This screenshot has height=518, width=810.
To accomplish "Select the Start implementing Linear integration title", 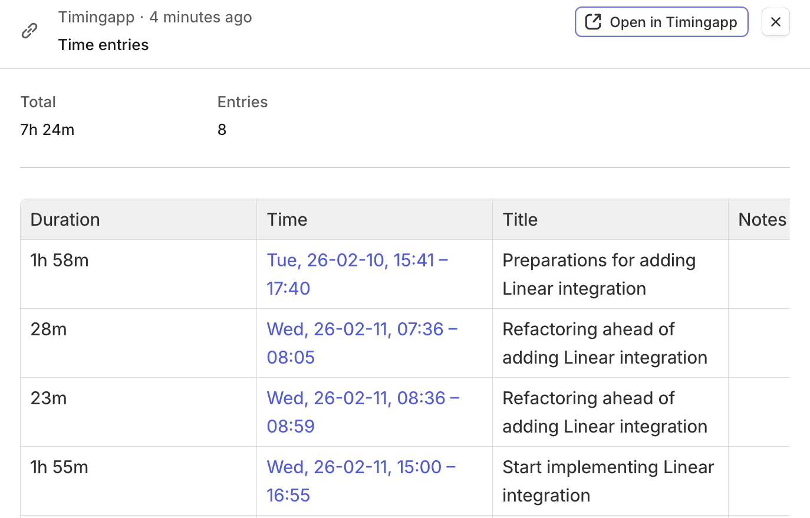I will pos(608,481).
